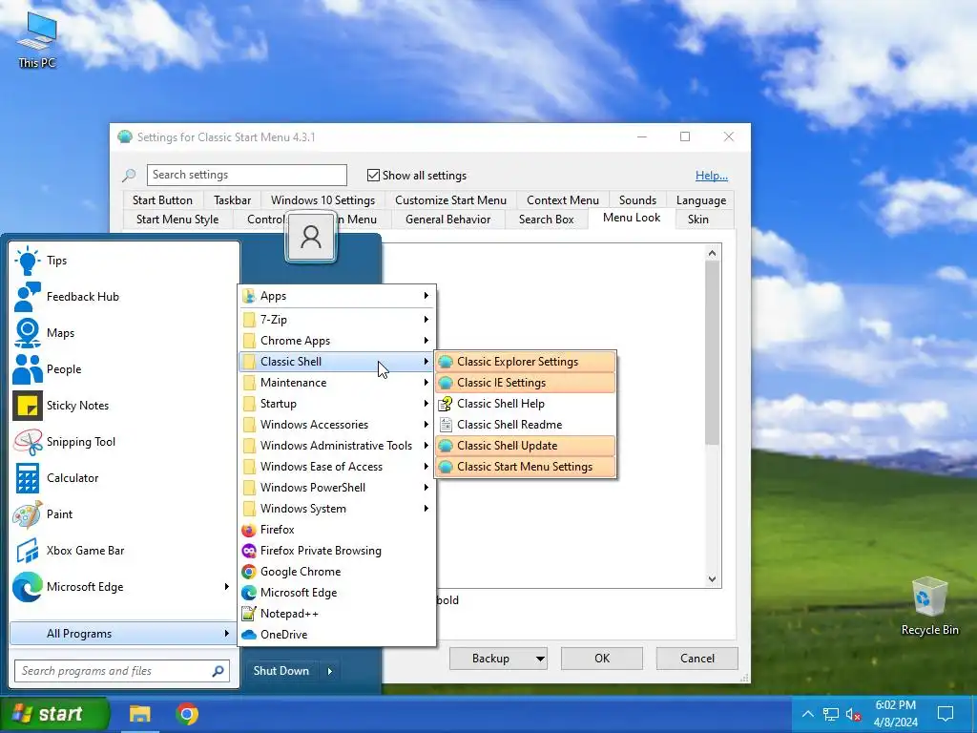Open File Explorer from the taskbar
977x733 pixels.
(139, 714)
